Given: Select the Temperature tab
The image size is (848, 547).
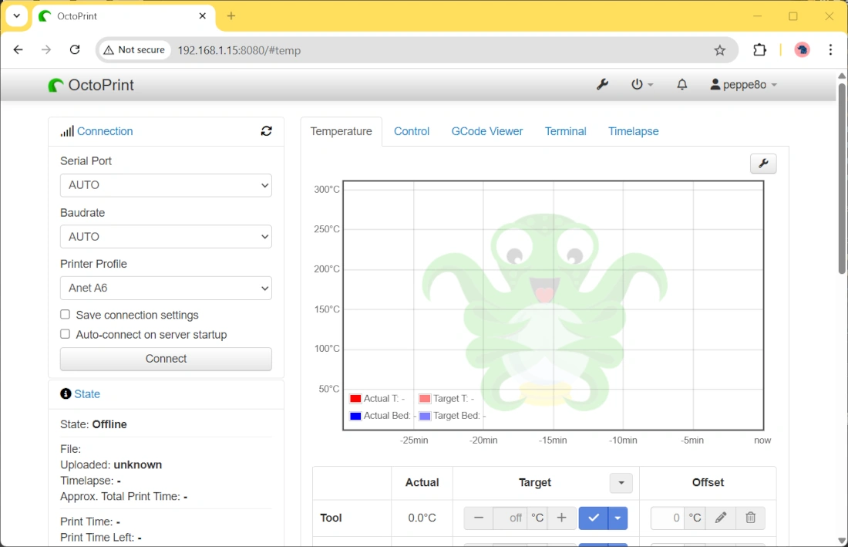Looking at the screenshot, I should [x=342, y=131].
